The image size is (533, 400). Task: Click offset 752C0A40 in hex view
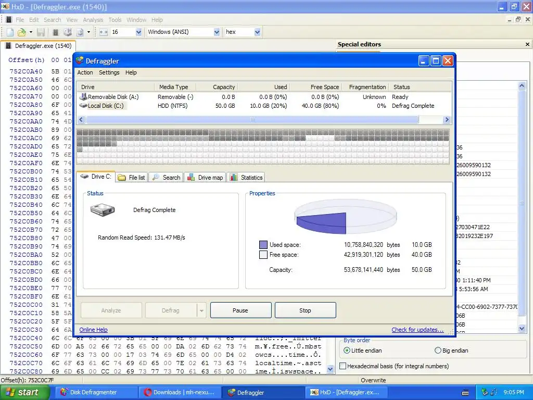click(x=26, y=71)
